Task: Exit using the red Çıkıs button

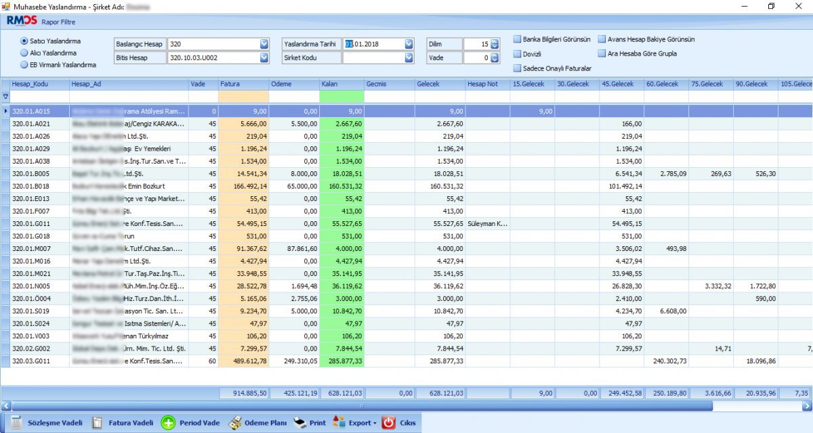Action: tap(398, 423)
